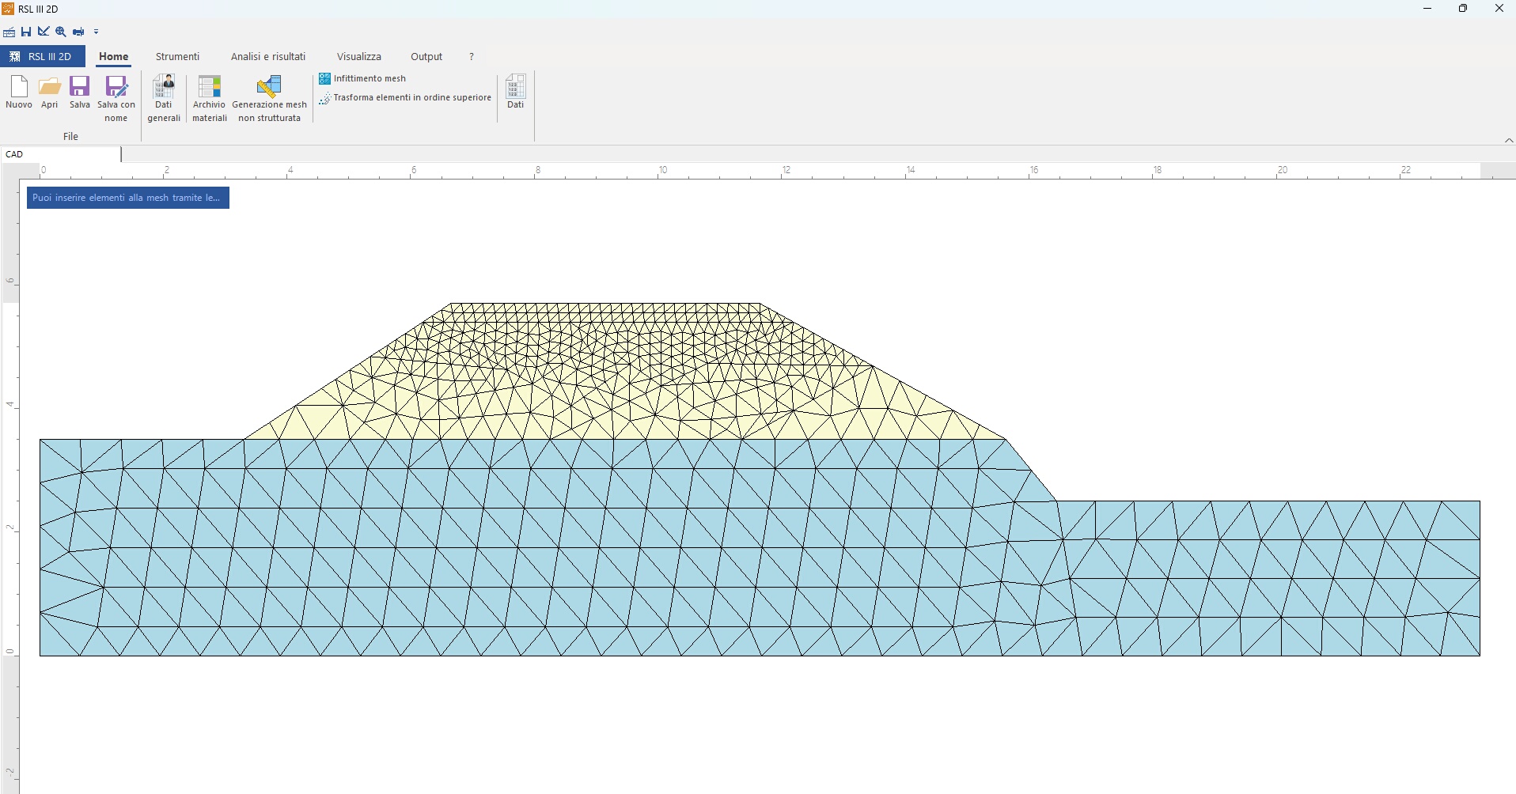Switch to the Analisi e risultati tab
Screen dimensions: 1516x794
coord(268,56)
